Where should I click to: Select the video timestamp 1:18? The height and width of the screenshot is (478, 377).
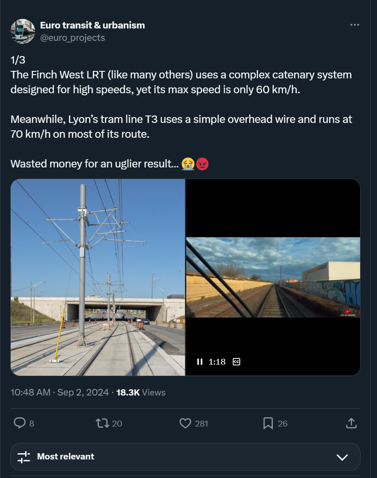tap(217, 362)
